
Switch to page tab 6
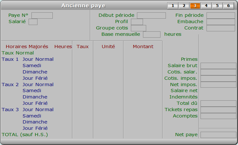pyautogui.click(x=228, y=6)
